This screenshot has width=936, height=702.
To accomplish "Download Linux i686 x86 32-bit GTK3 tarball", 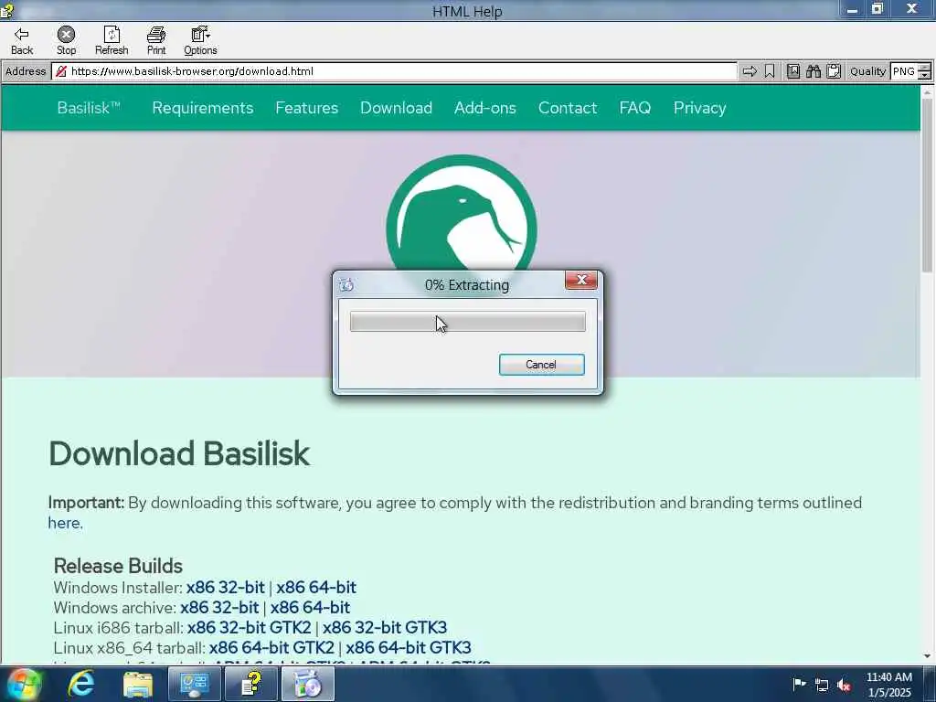I will (385, 628).
